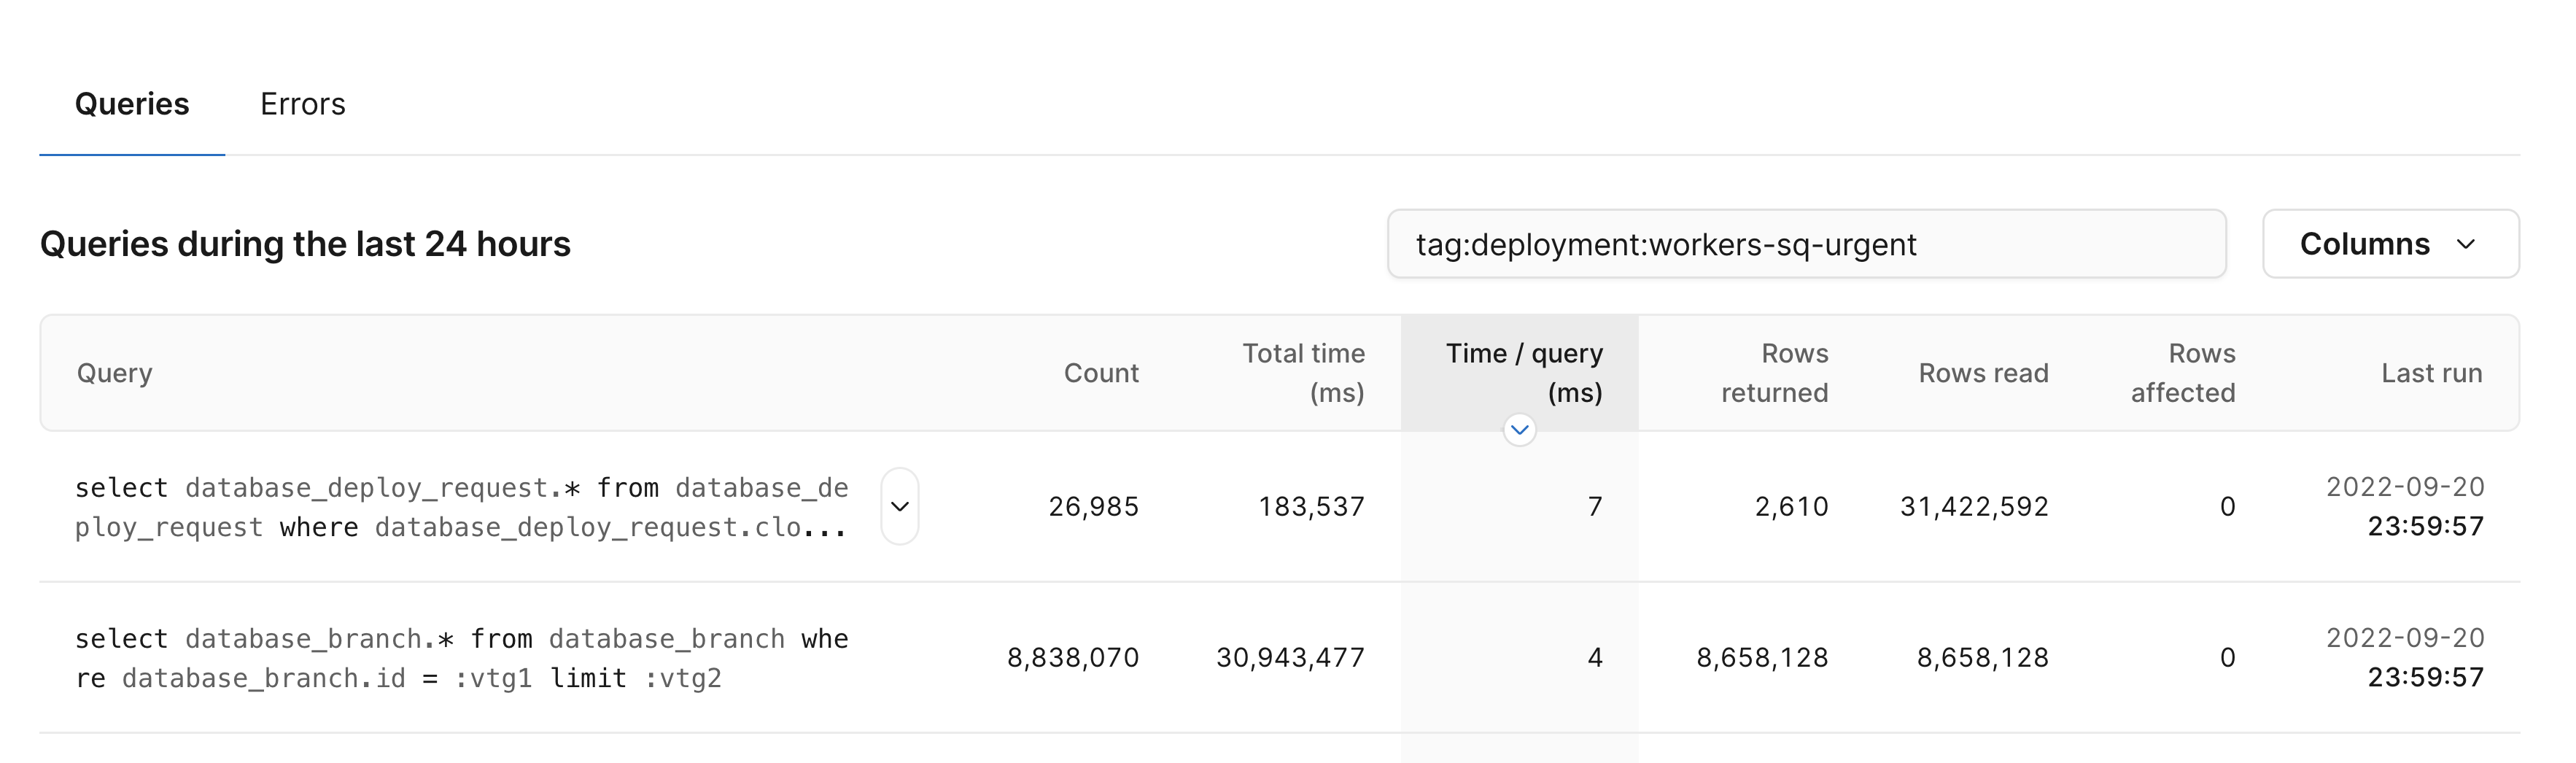Sort by Rows returned column
The image size is (2576, 763).
(1775, 372)
